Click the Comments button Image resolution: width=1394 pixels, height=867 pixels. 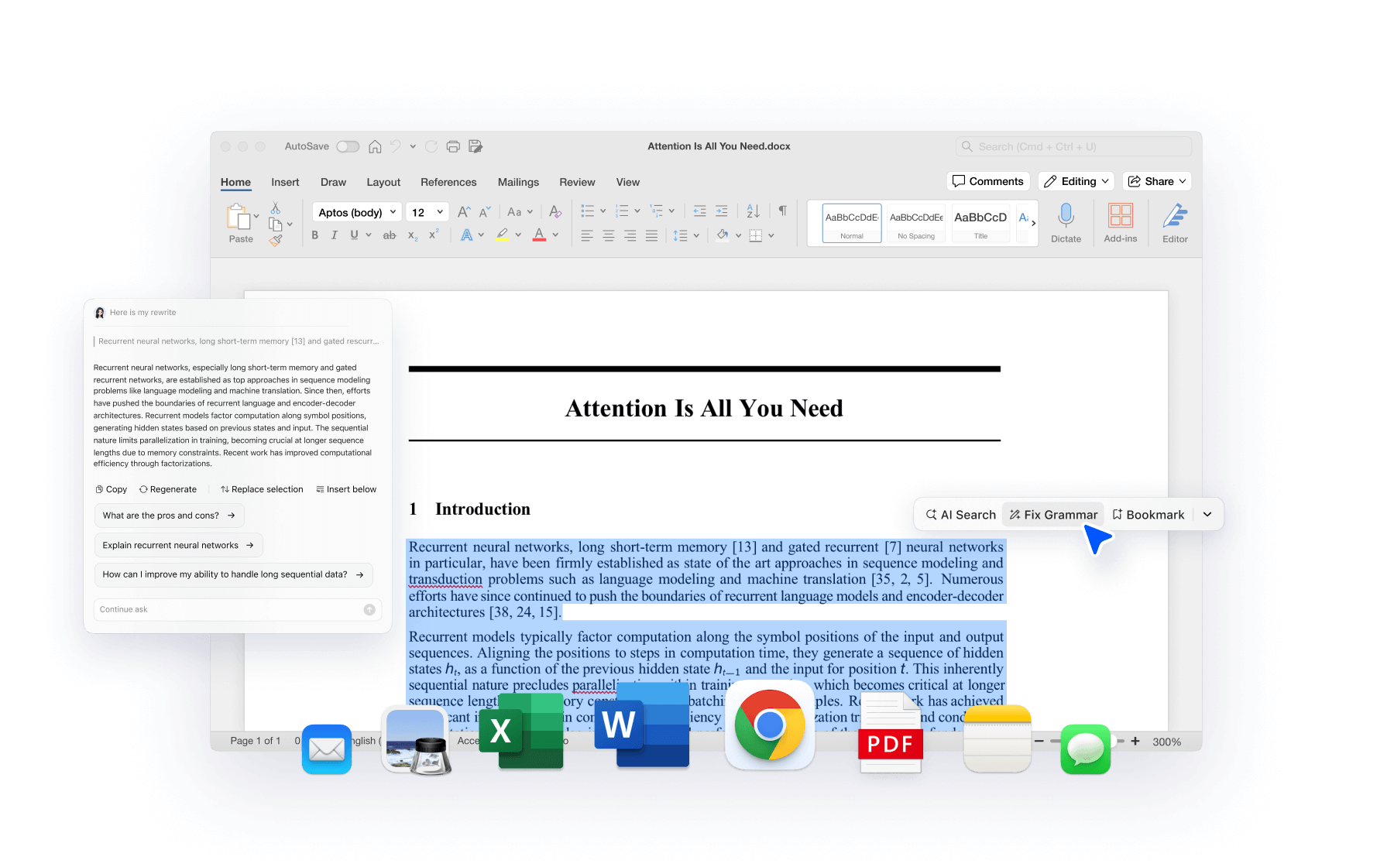click(x=988, y=181)
